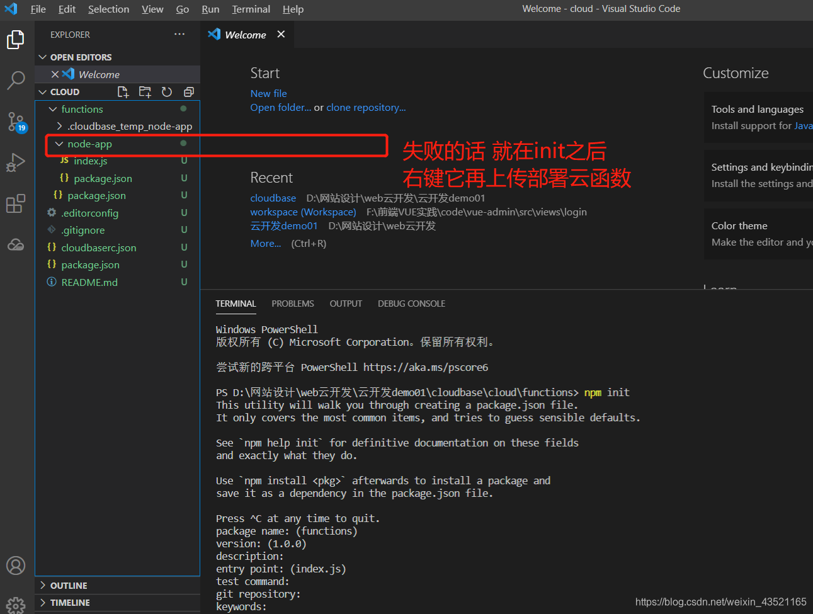The height and width of the screenshot is (614, 813).
Task: Open the Accounts menu icon
Action: tap(16, 565)
